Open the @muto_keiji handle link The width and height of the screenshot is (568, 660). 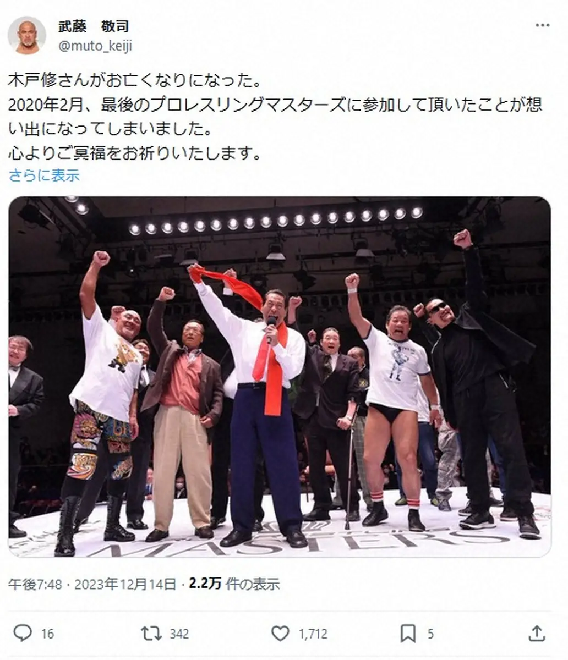[95, 46]
